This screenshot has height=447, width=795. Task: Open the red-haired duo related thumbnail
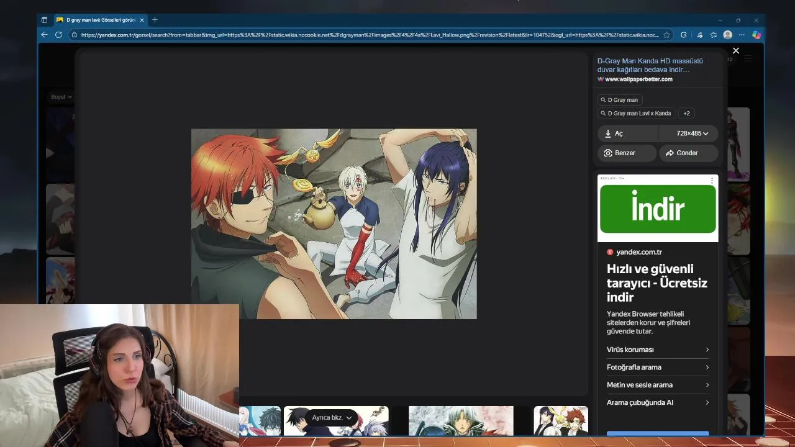[x=561, y=421]
